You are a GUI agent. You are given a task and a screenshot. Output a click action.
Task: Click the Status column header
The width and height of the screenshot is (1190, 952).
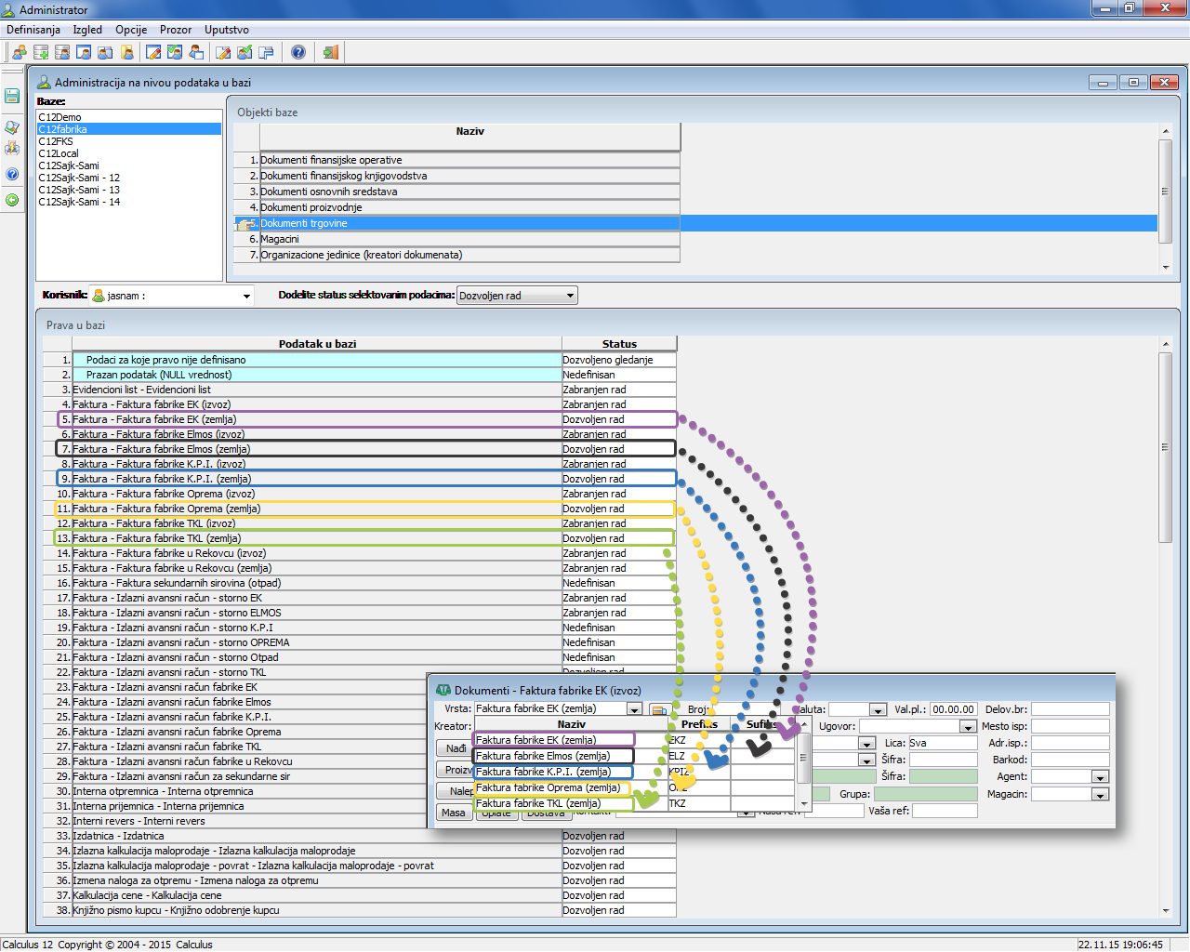(x=619, y=344)
